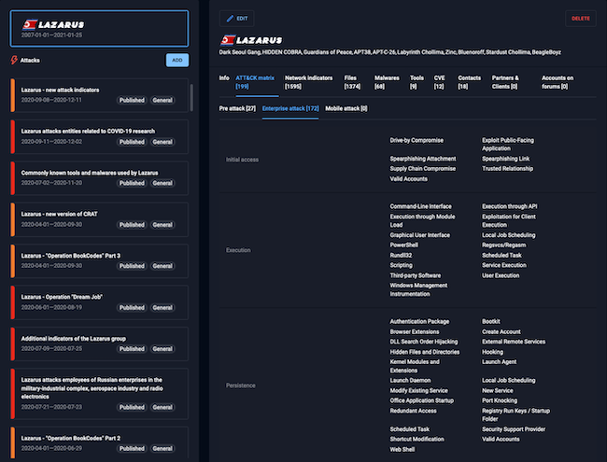Open 'Operation BookCodes' Part 2 entry
Screen dimensions: 607x462
101,443
